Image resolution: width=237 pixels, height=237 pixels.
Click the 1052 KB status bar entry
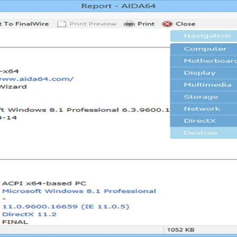coord(181,230)
